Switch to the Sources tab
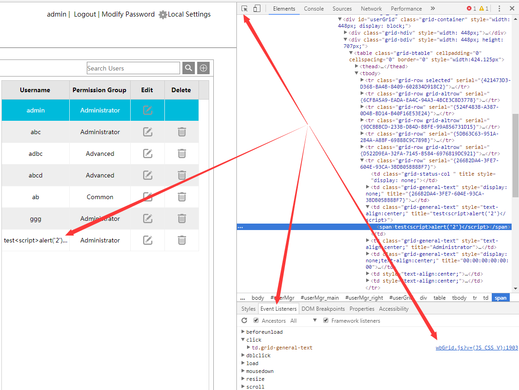Viewport: 519px width, 390px height. click(x=342, y=9)
